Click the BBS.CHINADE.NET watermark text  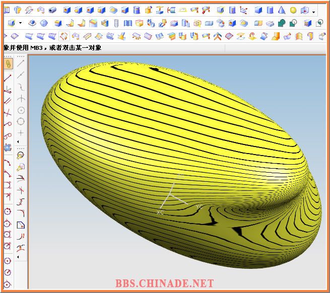(164, 284)
